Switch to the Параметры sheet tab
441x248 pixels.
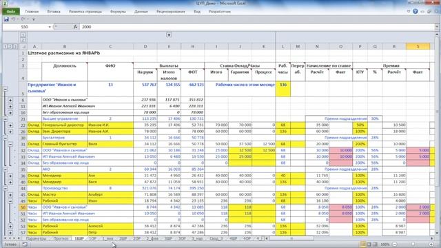[x=36, y=238]
